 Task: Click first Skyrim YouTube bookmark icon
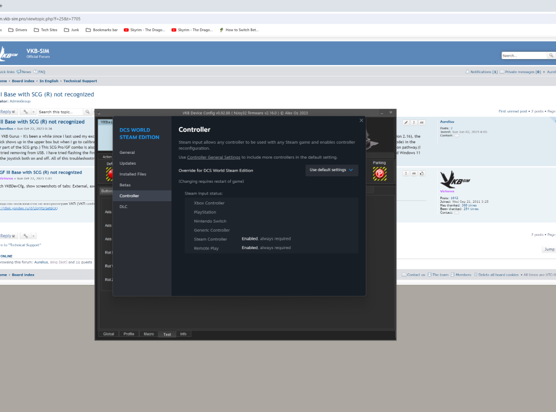[126, 30]
